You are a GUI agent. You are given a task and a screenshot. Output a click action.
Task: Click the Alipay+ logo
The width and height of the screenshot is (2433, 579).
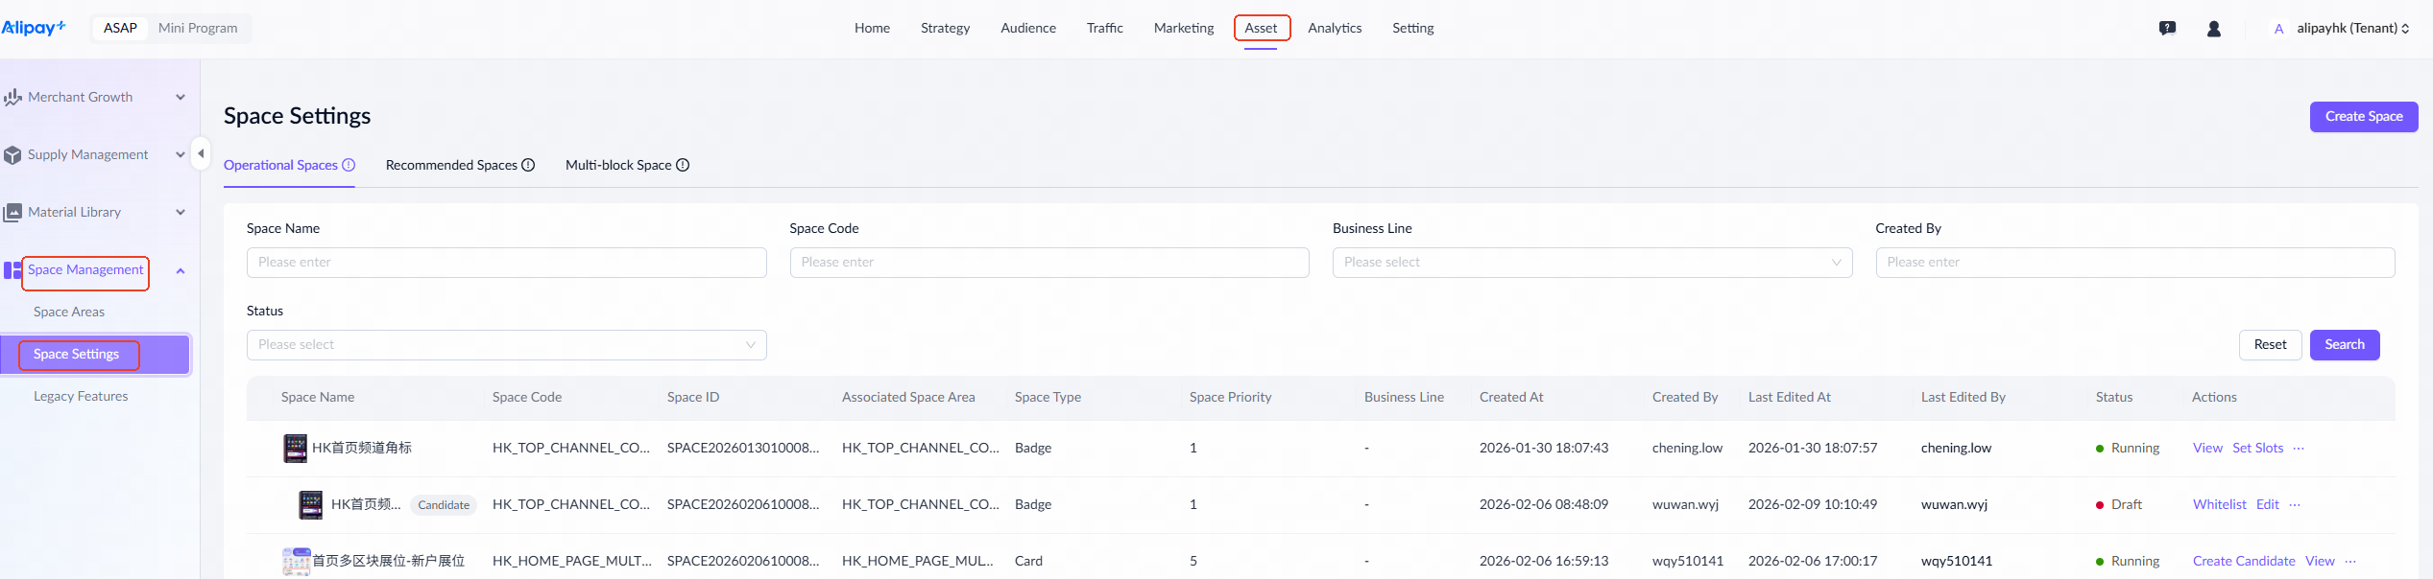tap(34, 28)
